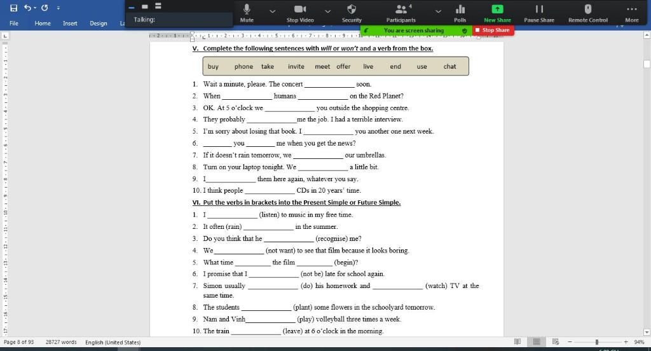Screen dimensions: 651x351
Task: Switch to the Home ribbon tab
Action: [43, 24]
